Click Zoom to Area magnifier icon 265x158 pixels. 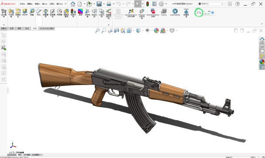(104, 31)
